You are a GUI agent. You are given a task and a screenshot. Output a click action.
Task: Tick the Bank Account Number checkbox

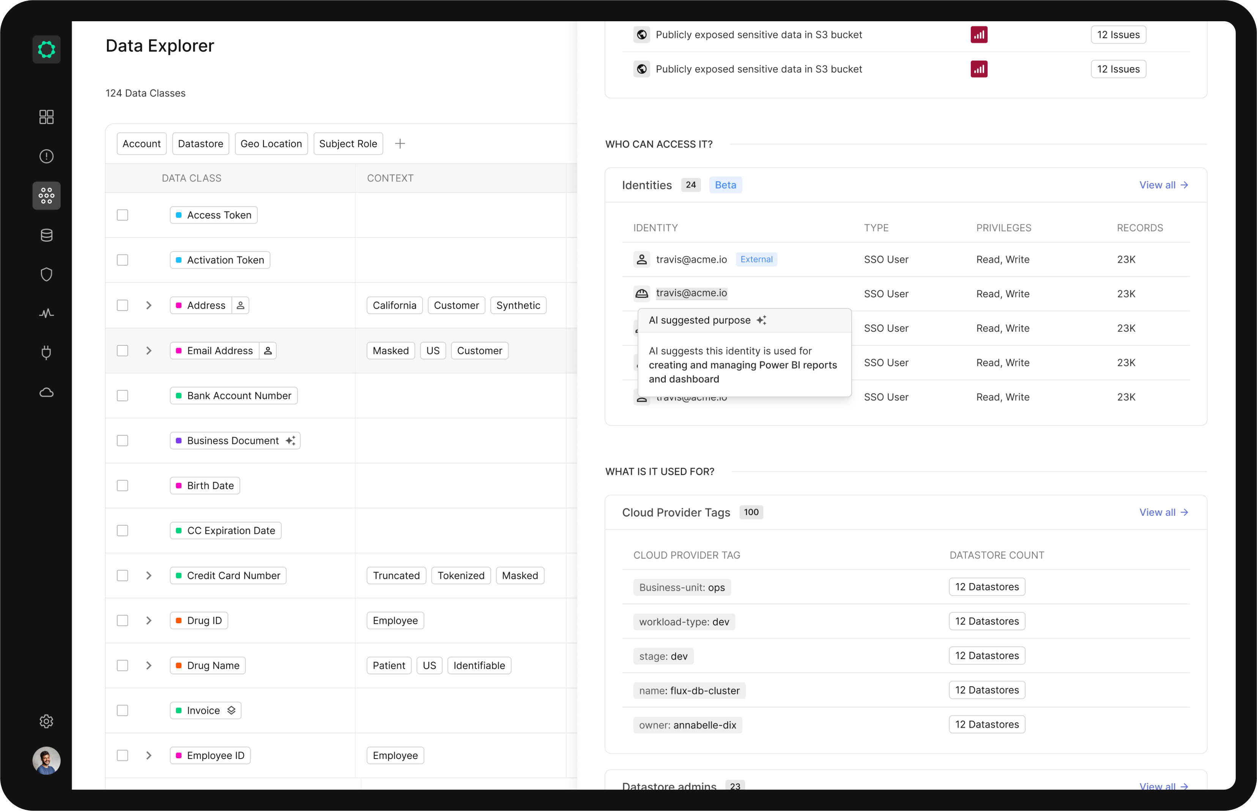pyautogui.click(x=123, y=395)
